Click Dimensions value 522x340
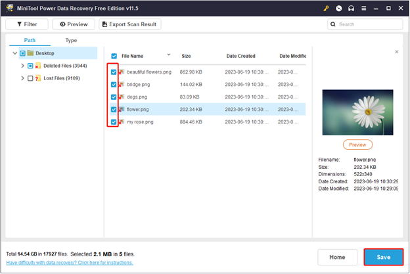The image size is (410, 274). [363, 174]
